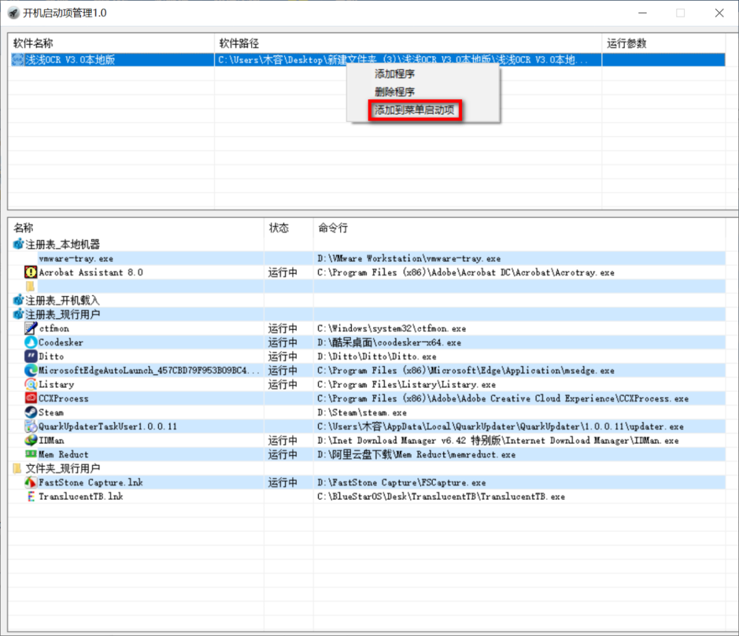Select the QuarkUpdaterTaskUser1.0.0.11 entry name
This screenshot has width=739, height=636.
point(107,426)
